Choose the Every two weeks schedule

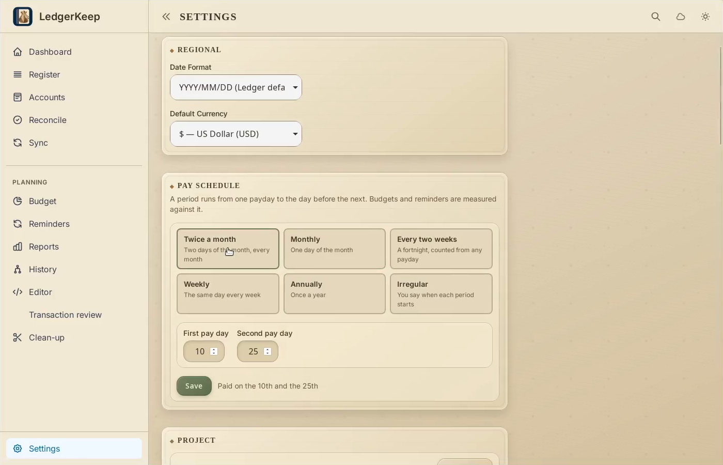click(441, 249)
